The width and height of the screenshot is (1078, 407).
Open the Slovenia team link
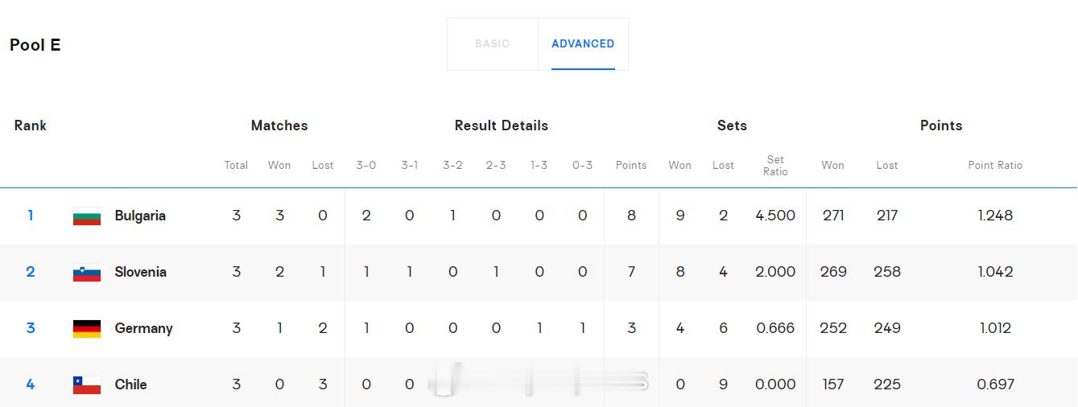pyautogui.click(x=141, y=272)
